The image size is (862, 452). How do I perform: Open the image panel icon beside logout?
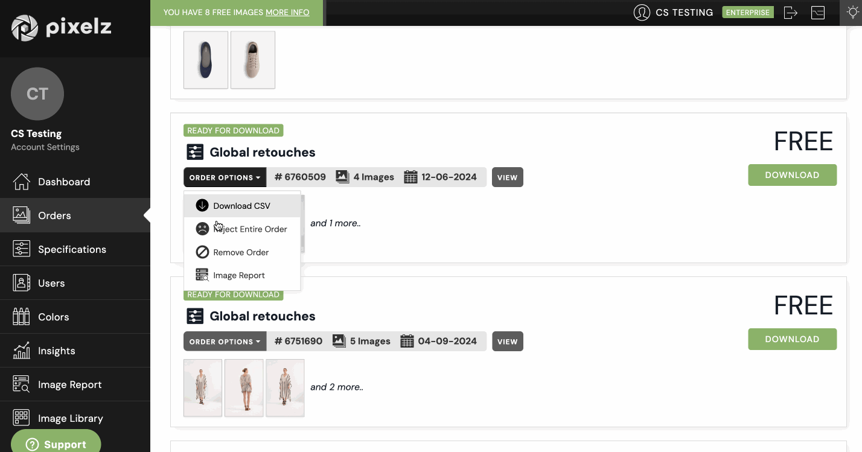(x=818, y=13)
